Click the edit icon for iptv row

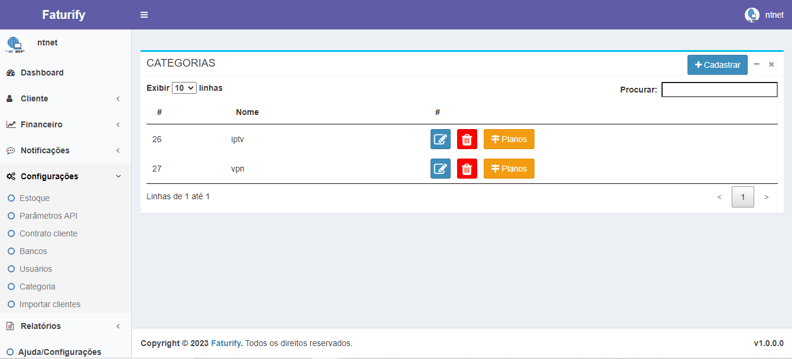pos(440,139)
